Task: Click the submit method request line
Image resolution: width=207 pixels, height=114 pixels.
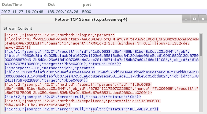Action: (101, 89)
